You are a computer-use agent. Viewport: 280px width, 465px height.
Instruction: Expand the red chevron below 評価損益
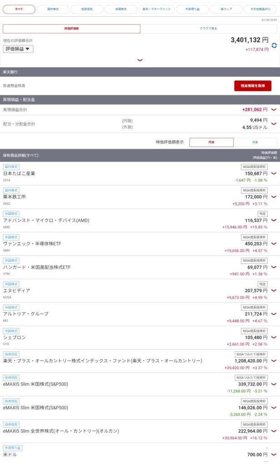140,60
